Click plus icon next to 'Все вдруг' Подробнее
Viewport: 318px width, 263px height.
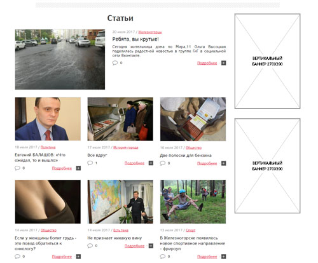151,163
